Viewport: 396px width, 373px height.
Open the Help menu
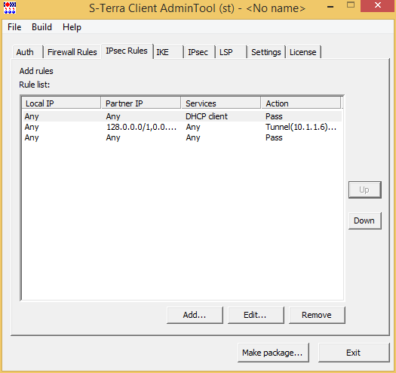coord(72,27)
